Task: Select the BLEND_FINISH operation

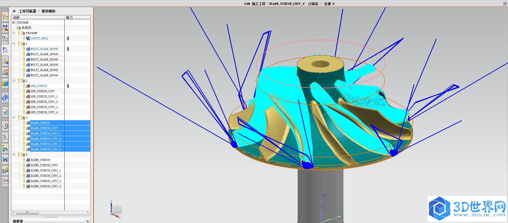Action: (40, 160)
